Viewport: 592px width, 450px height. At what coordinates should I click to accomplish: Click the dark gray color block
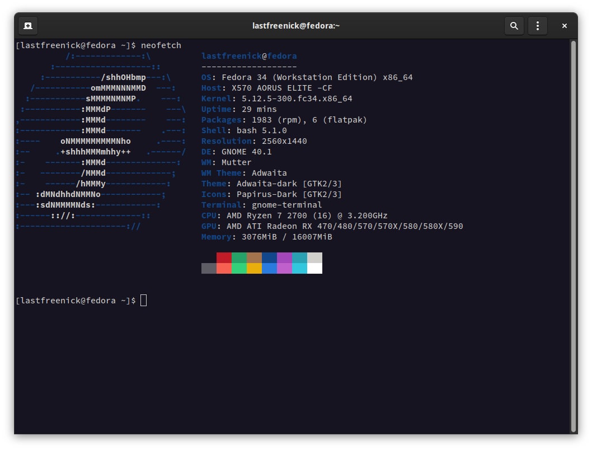(x=209, y=269)
